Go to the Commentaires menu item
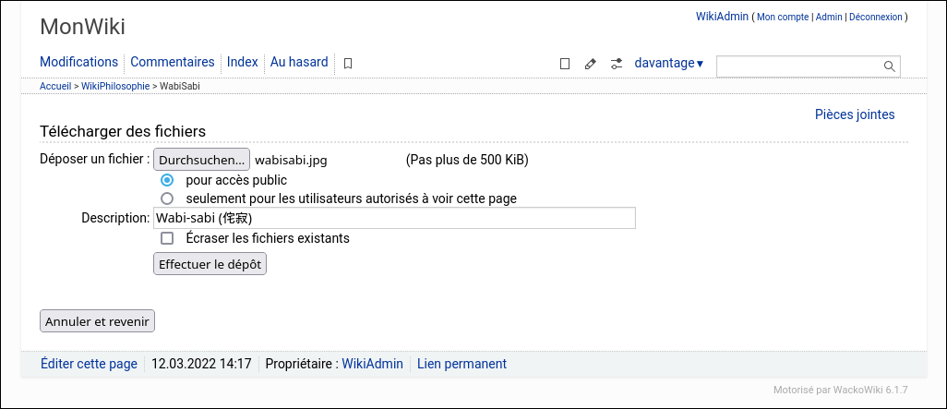This screenshot has width=947, height=409. click(x=172, y=62)
